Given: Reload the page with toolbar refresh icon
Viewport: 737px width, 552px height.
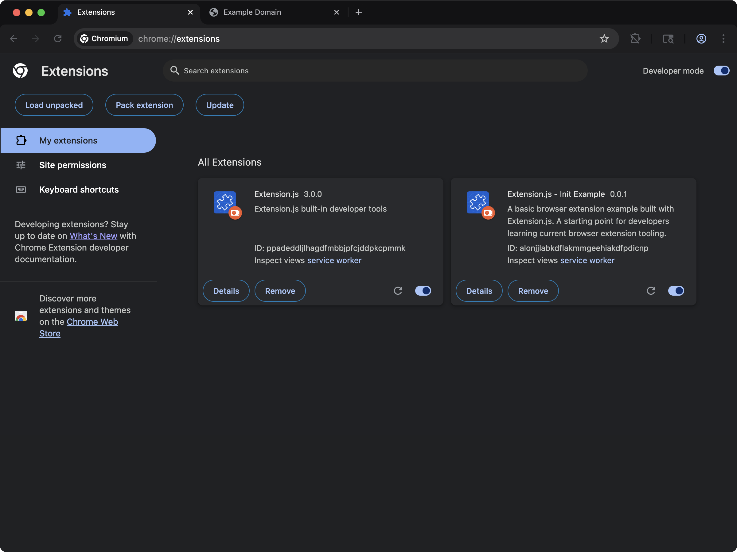Looking at the screenshot, I should [58, 39].
